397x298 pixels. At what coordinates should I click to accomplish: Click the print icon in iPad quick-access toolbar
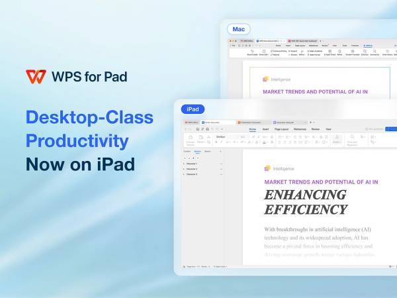(x=207, y=129)
